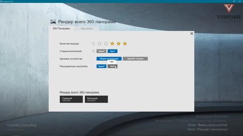
Task: Click the Рендер всего 360 панорама section heading above size buttons
Action: click(x=79, y=92)
